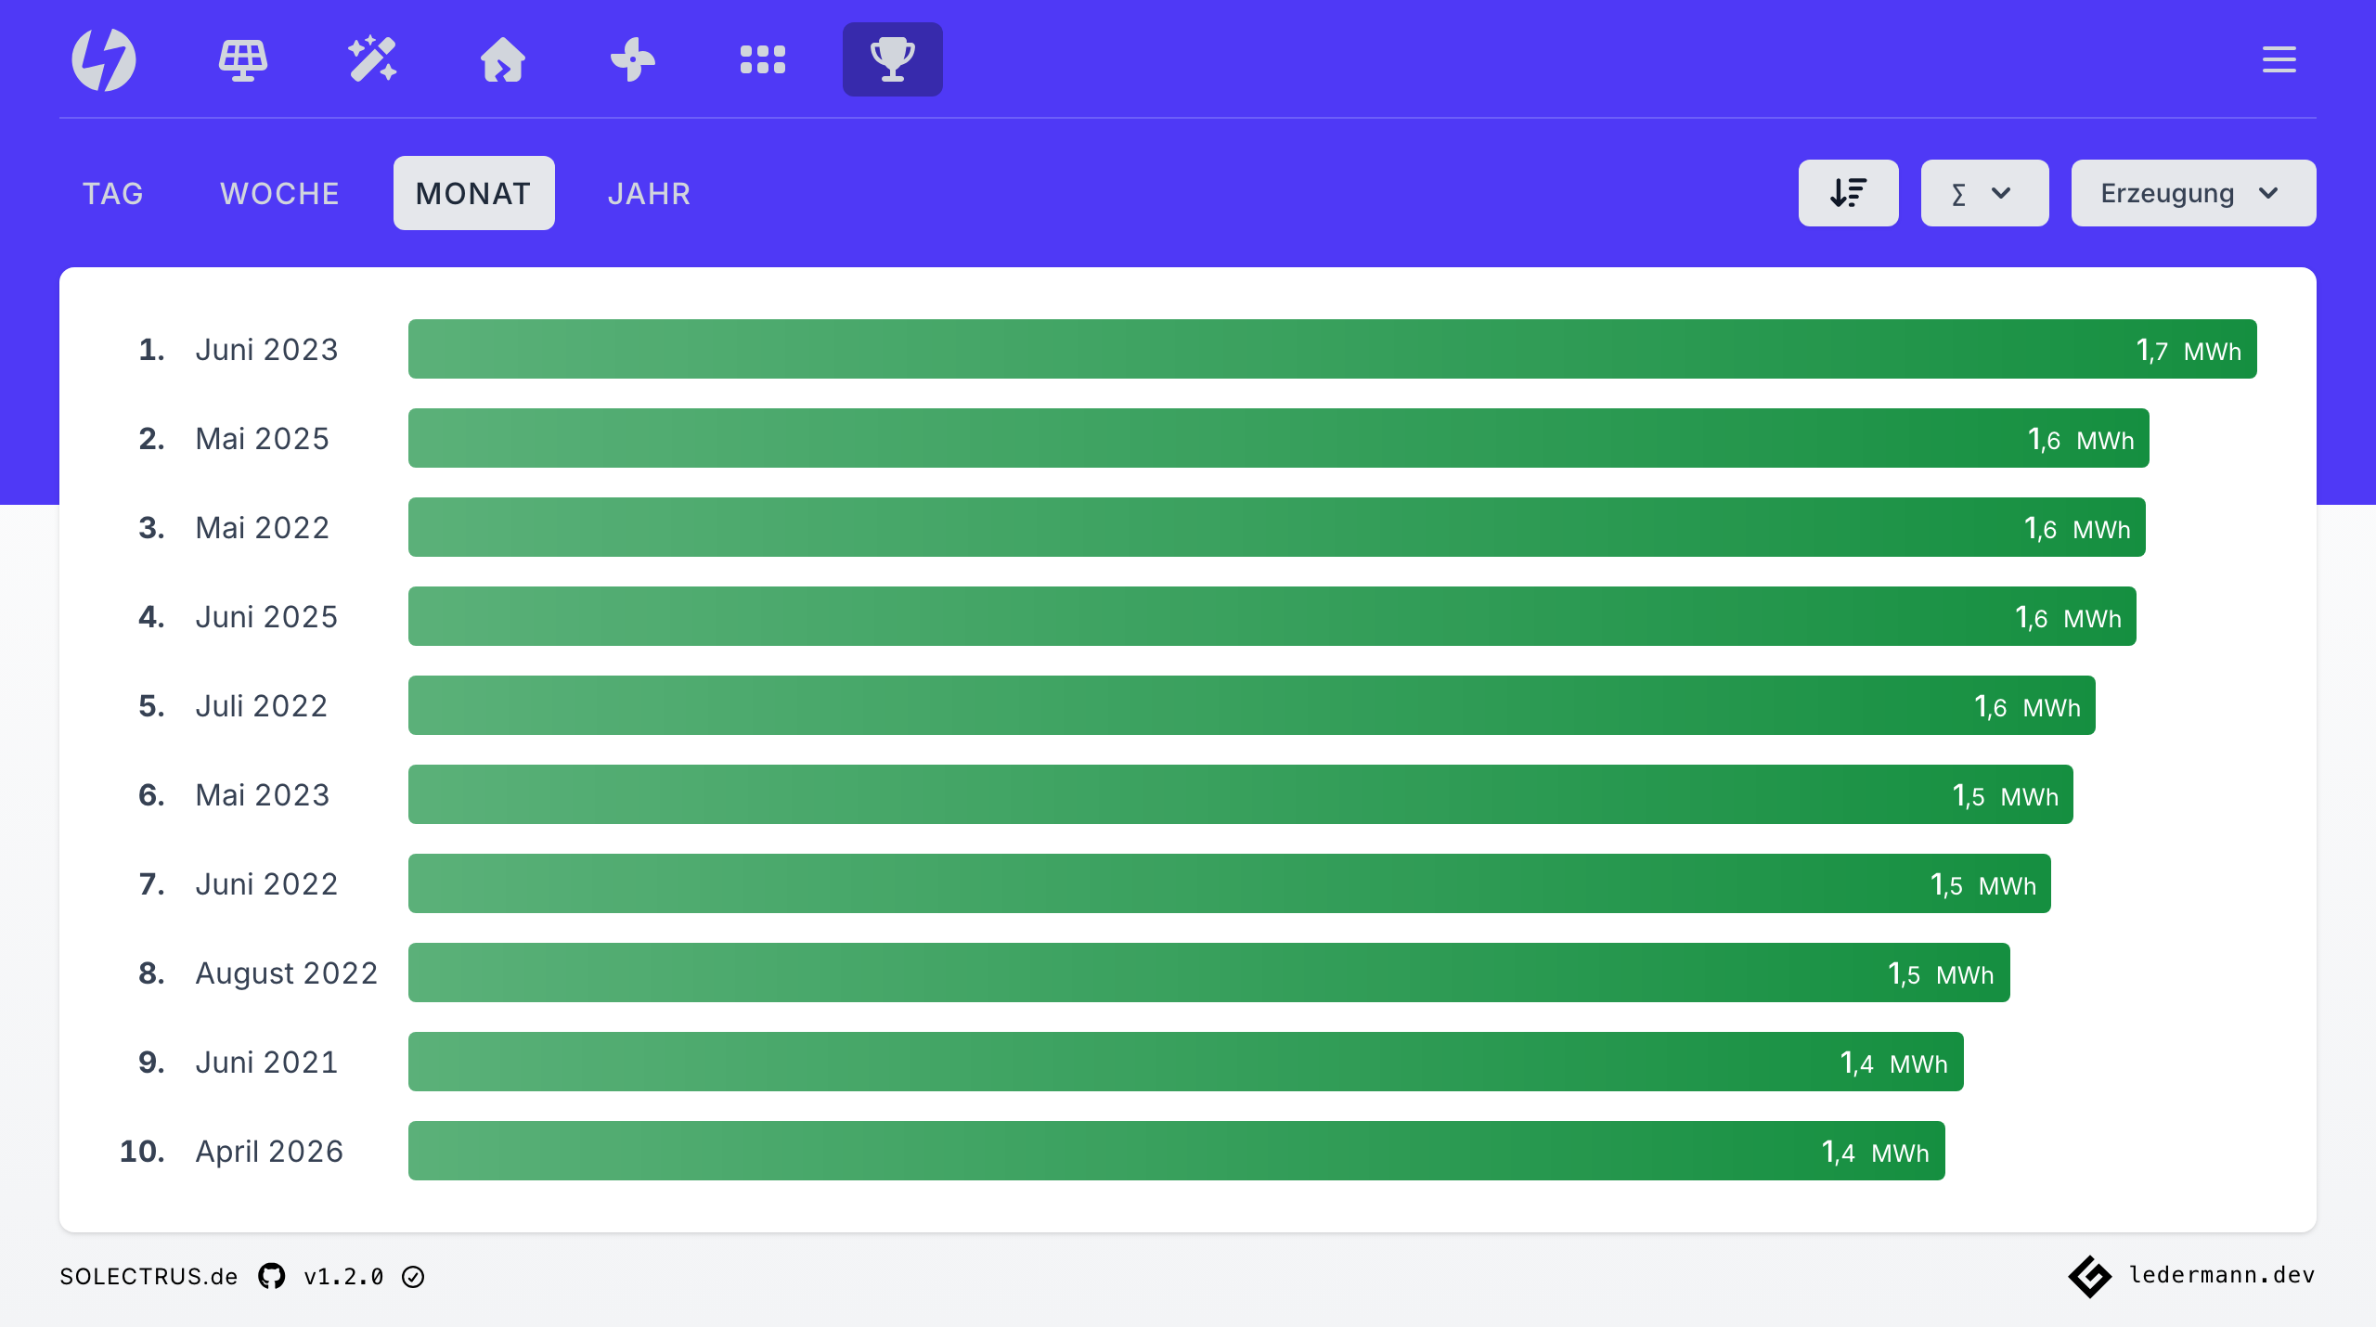This screenshot has height=1327, width=2376.
Task: Expand the sum calculation dropdown
Action: 1984,193
